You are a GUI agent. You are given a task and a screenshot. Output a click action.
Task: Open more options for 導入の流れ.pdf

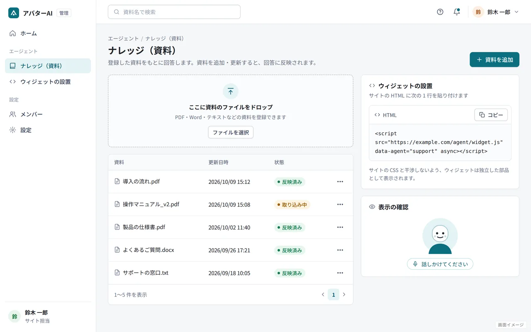[340, 182]
